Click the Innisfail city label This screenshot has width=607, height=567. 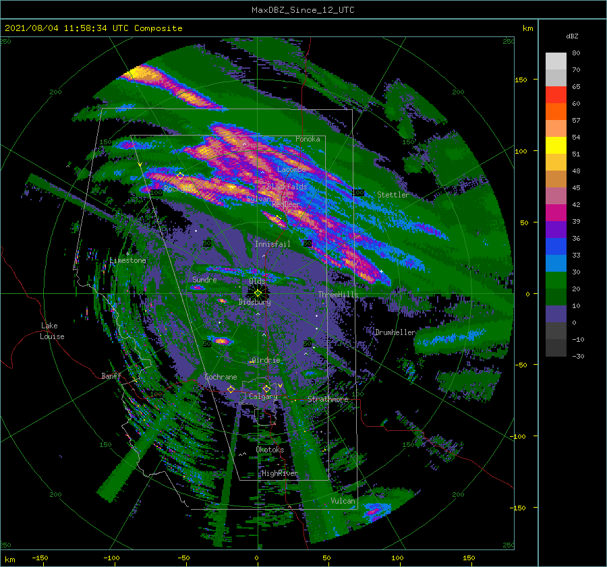pyautogui.click(x=272, y=244)
